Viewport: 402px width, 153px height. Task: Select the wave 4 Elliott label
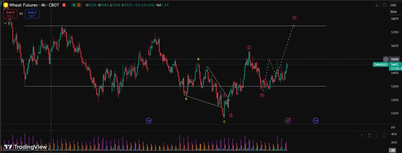coord(262,95)
